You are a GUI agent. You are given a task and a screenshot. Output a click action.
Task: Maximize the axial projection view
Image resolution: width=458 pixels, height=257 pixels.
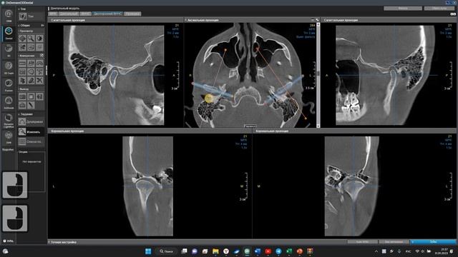tap(317, 20)
